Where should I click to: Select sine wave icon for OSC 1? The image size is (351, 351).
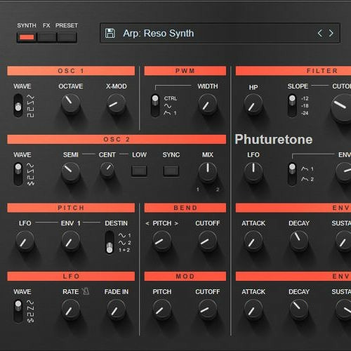[x=30, y=97]
